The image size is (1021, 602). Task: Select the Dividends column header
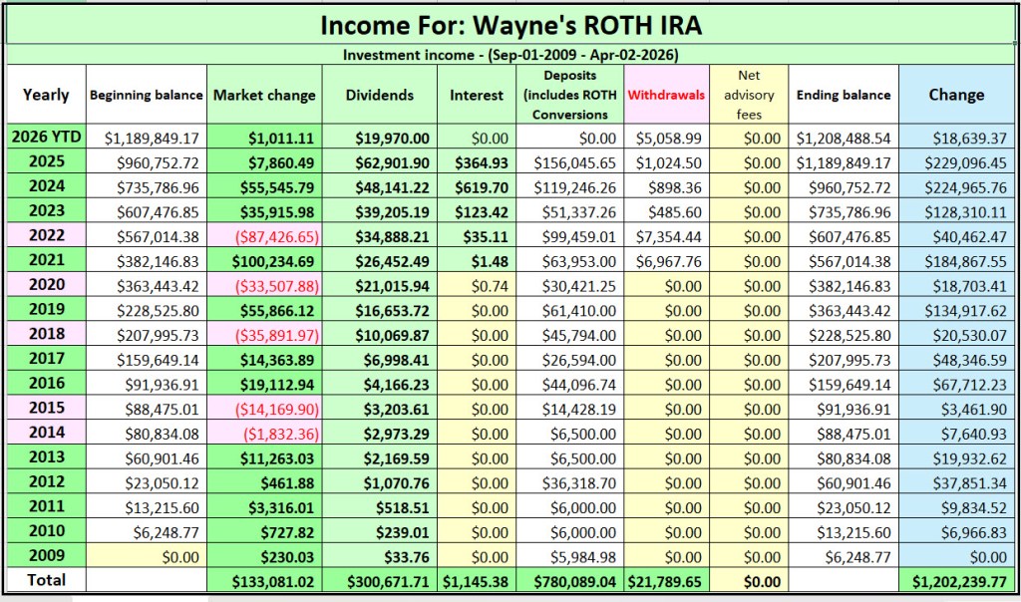click(381, 96)
